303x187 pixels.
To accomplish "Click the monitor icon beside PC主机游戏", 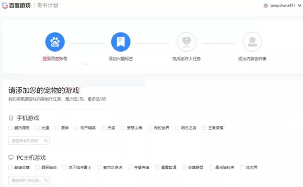I will (11, 157).
